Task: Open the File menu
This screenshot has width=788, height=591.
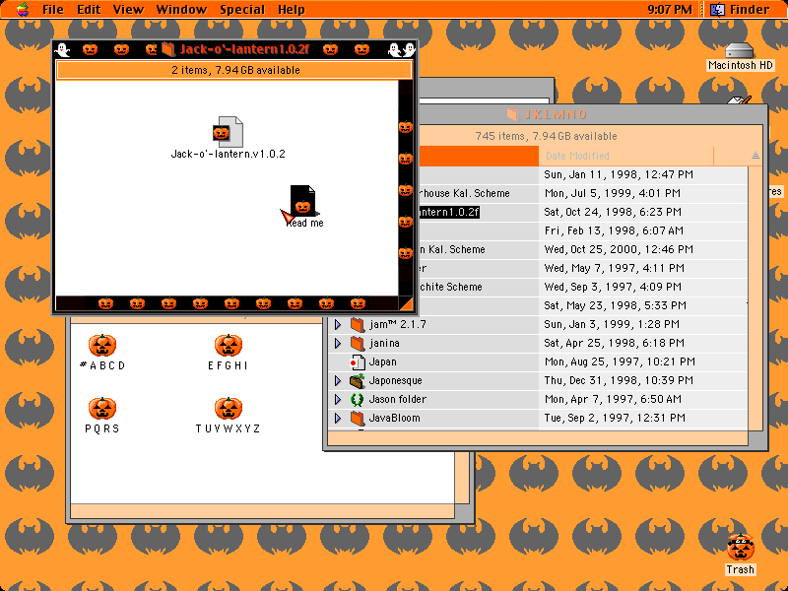Action: [x=53, y=10]
